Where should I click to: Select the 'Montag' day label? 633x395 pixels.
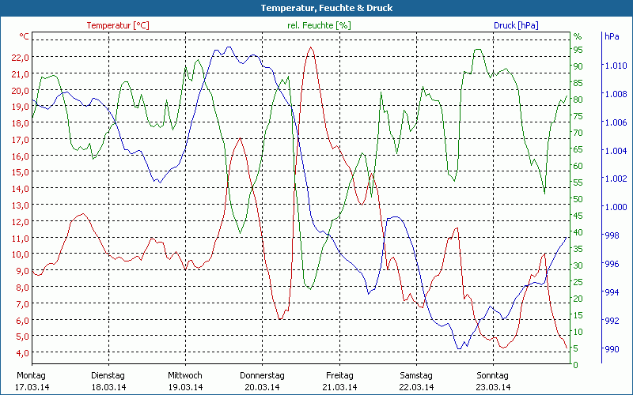click(31, 375)
